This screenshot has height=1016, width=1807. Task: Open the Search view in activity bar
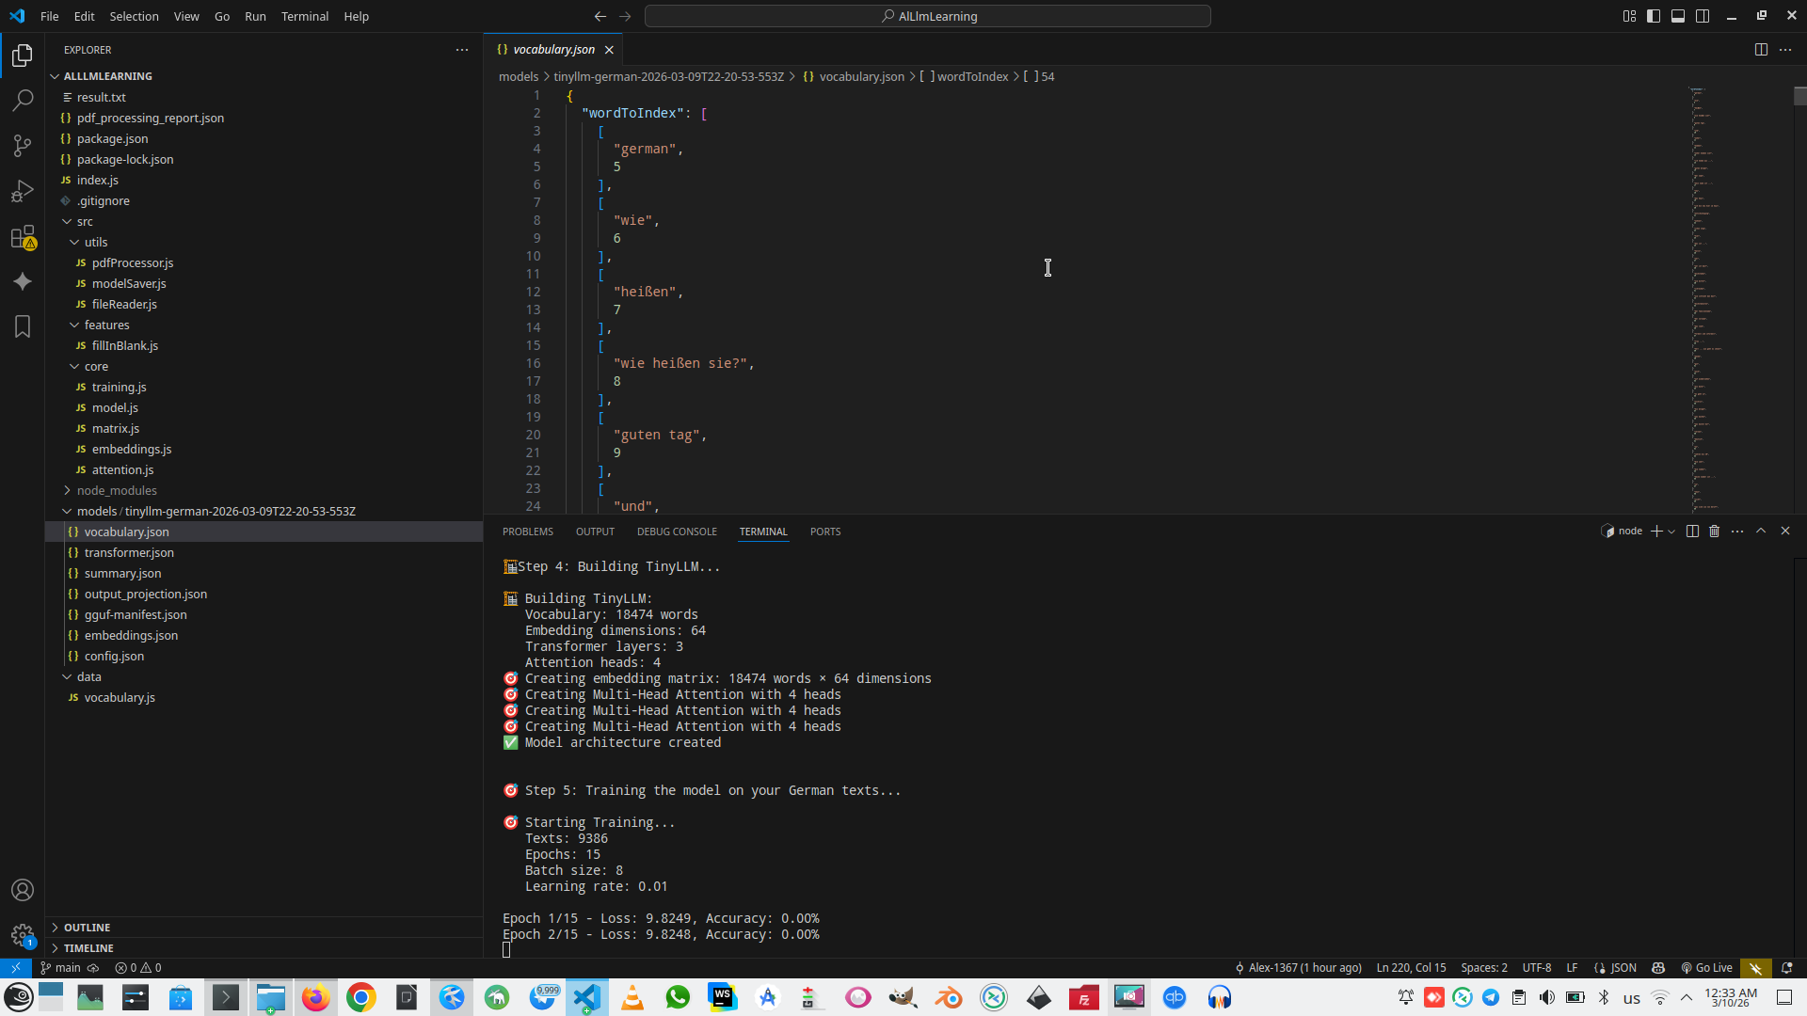(x=23, y=100)
